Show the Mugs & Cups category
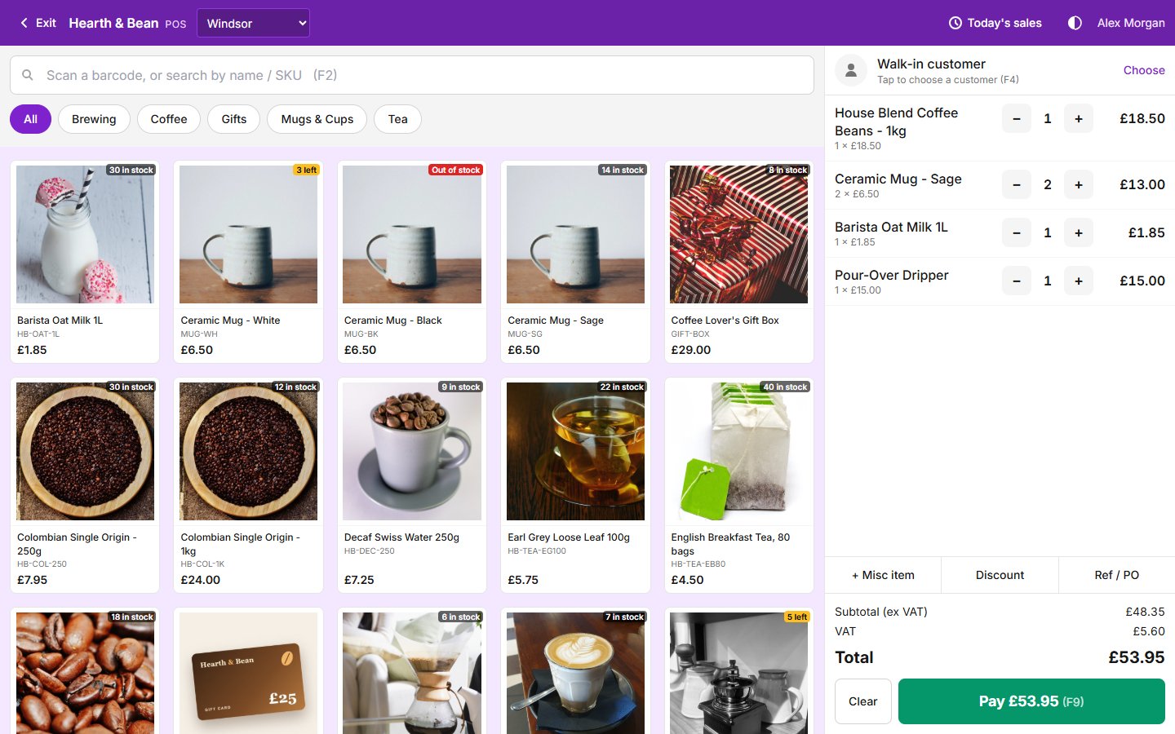Image resolution: width=1175 pixels, height=734 pixels. pyautogui.click(x=317, y=119)
